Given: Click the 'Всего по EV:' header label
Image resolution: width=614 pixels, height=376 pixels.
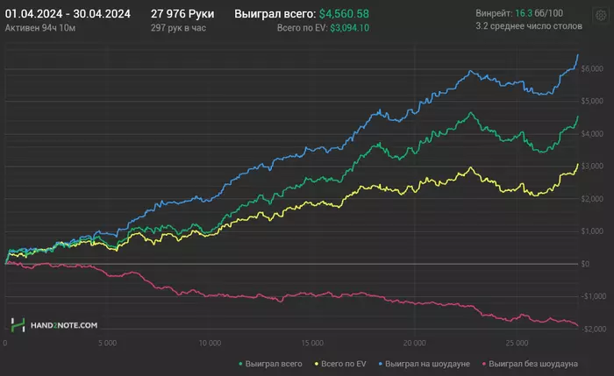Looking at the screenshot, I should tap(302, 28).
